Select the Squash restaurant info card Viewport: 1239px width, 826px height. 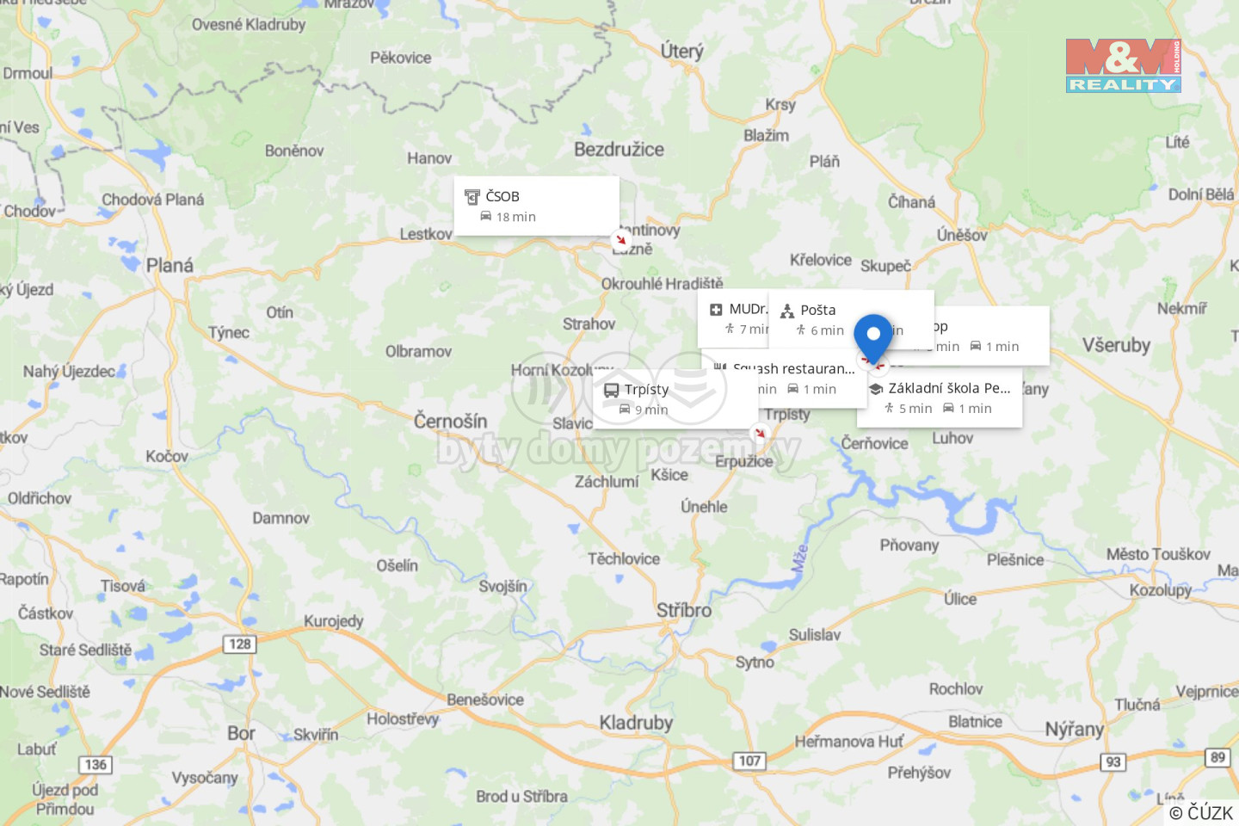784,378
